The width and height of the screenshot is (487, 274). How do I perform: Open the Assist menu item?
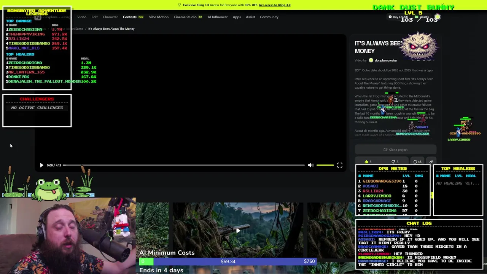tap(250, 17)
